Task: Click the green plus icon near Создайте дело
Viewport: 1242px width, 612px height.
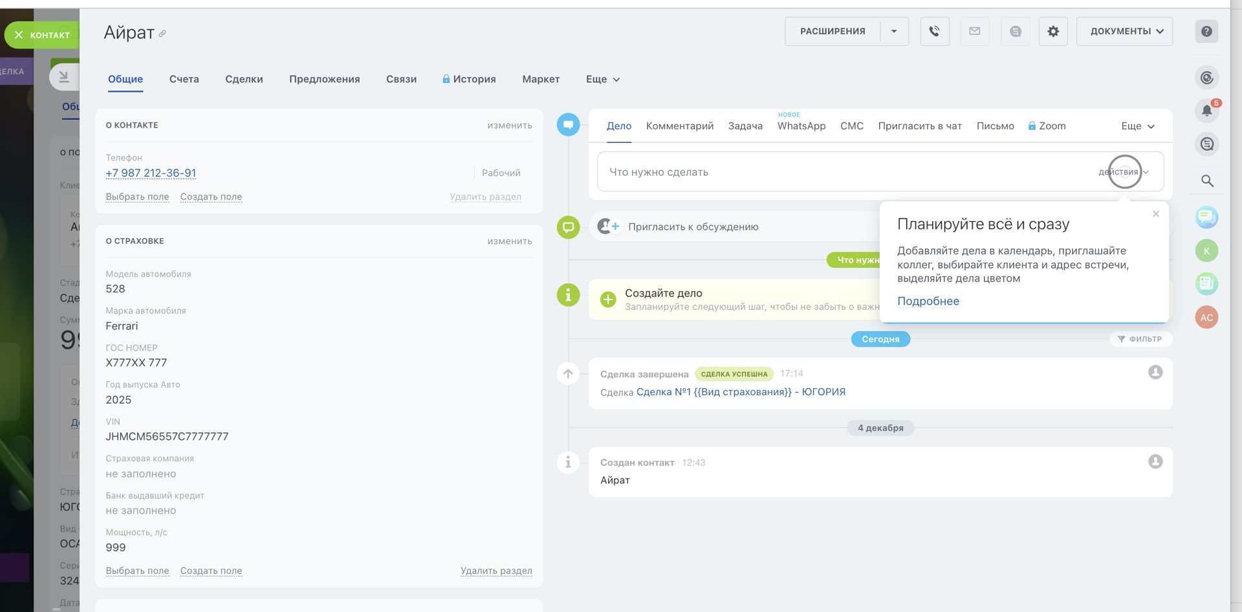Action: pos(608,300)
